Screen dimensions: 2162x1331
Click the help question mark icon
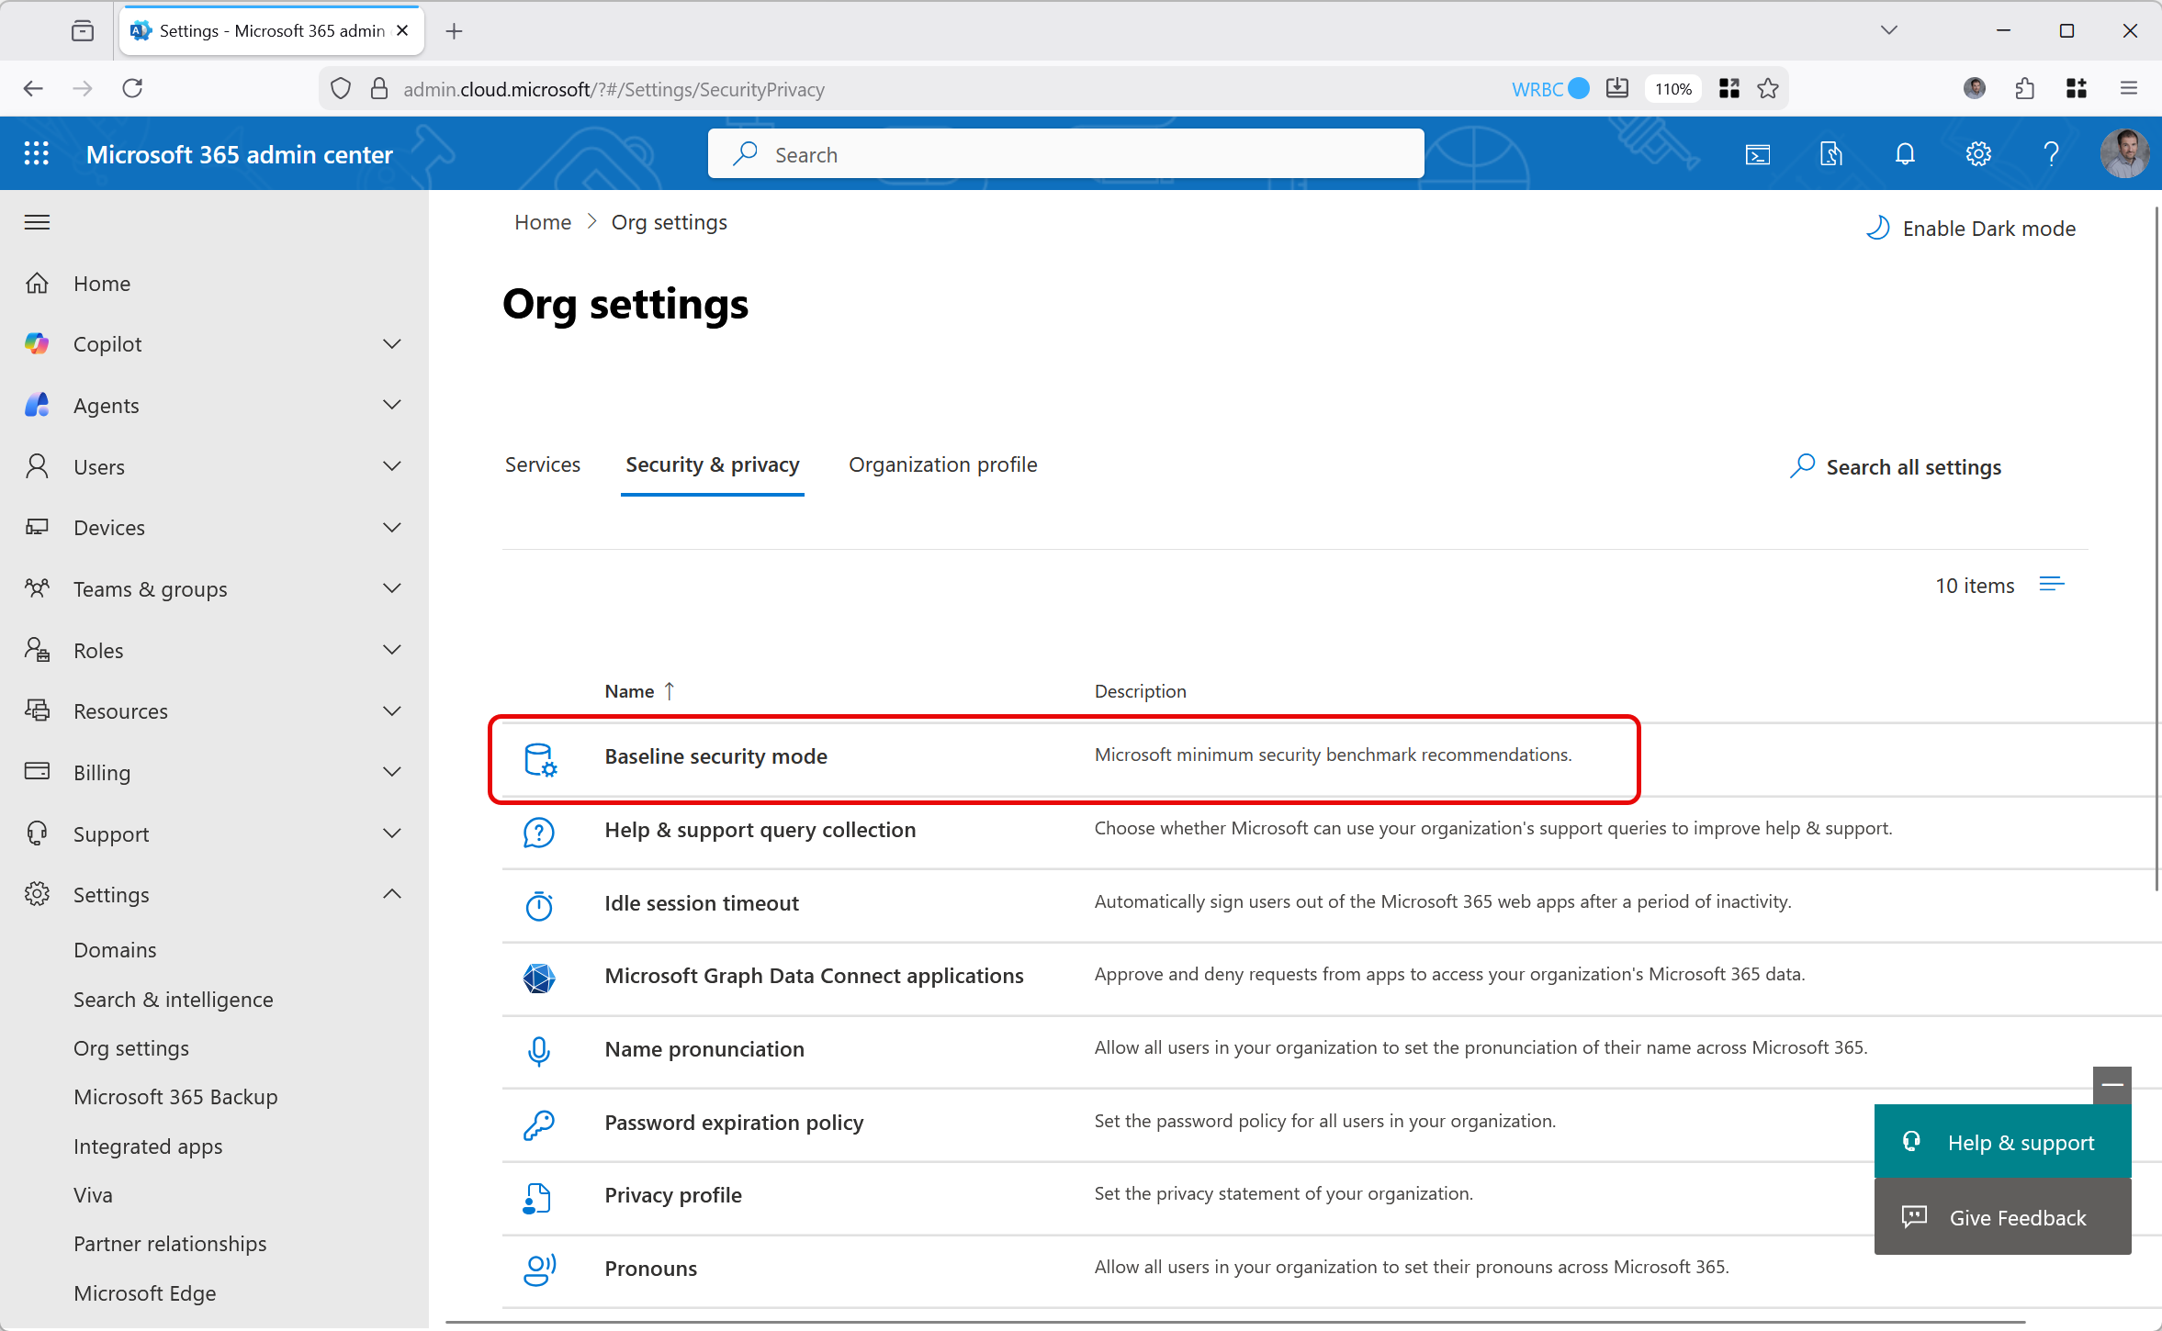click(2051, 154)
